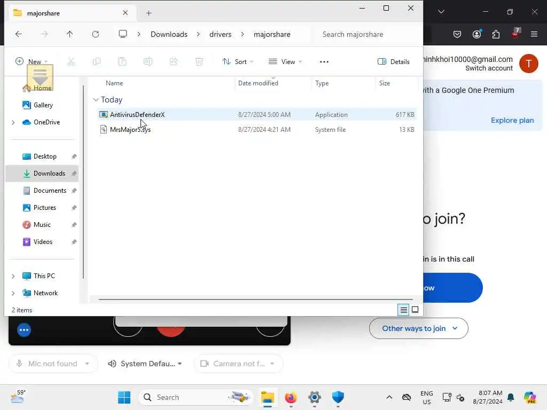547x410 pixels.
Task: Click the Share icon in toolbar
Action: (x=174, y=62)
